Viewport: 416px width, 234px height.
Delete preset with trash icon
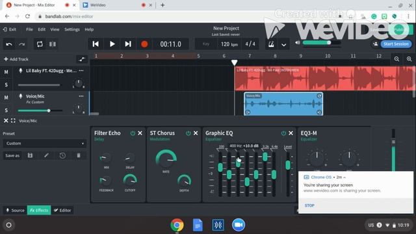(79, 155)
